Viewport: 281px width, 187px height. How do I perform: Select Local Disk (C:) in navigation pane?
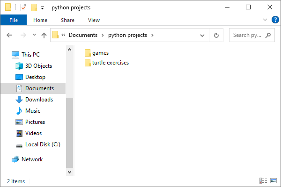click(43, 144)
